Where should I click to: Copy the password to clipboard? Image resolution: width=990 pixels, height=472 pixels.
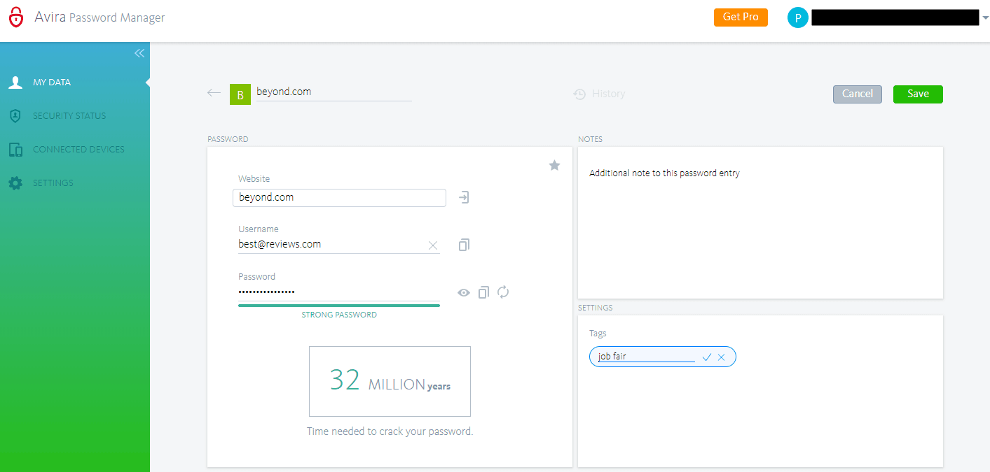click(483, 292)
